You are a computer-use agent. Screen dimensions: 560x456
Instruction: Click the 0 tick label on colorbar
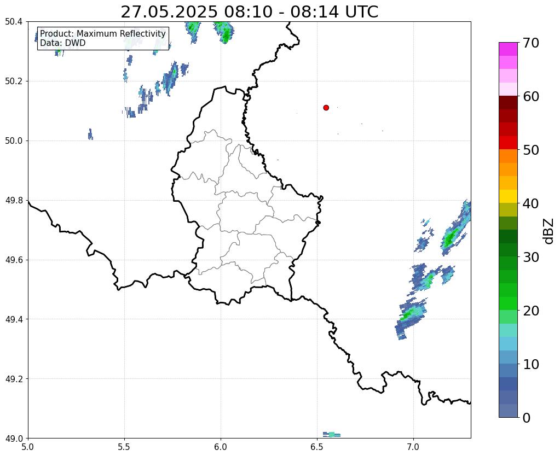coord(527,418)
